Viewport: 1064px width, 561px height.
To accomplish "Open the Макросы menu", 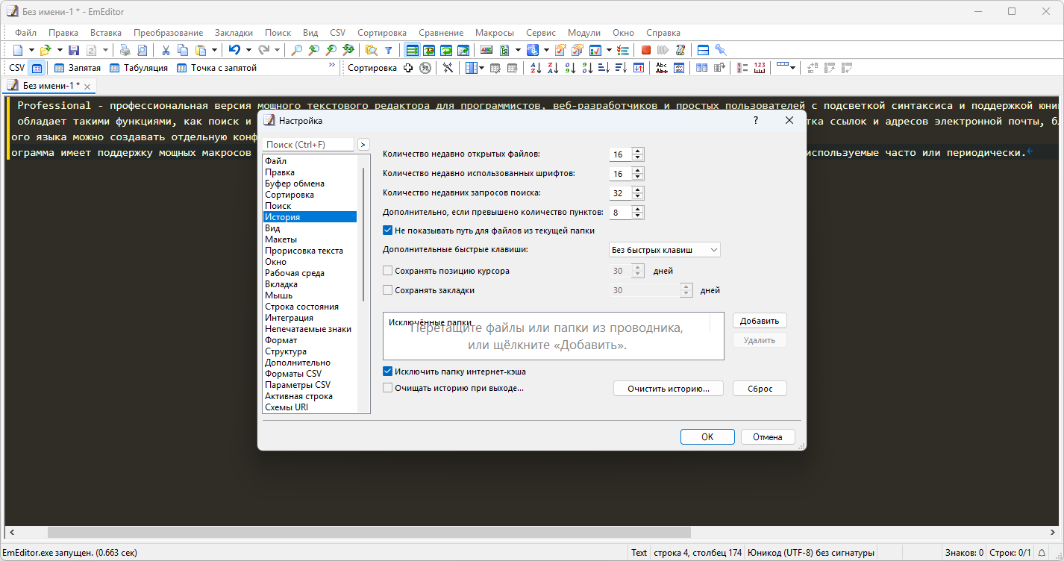I will click(x=494, y=33).
